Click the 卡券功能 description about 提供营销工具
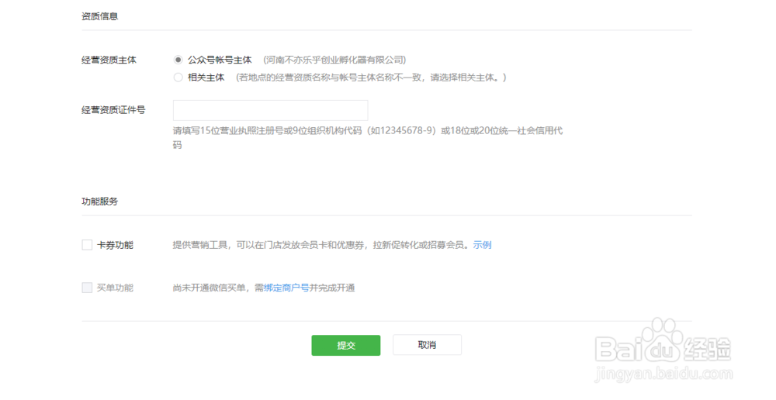 320,245
